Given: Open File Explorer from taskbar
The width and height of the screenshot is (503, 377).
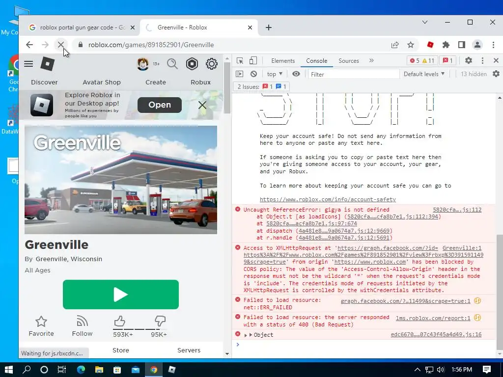Looking at the screenshot, I should [x=99, y=370].
